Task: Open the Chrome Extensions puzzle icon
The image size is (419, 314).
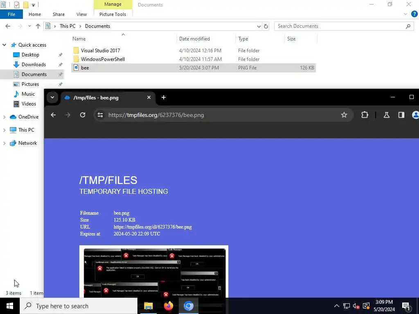Action: 365,115
